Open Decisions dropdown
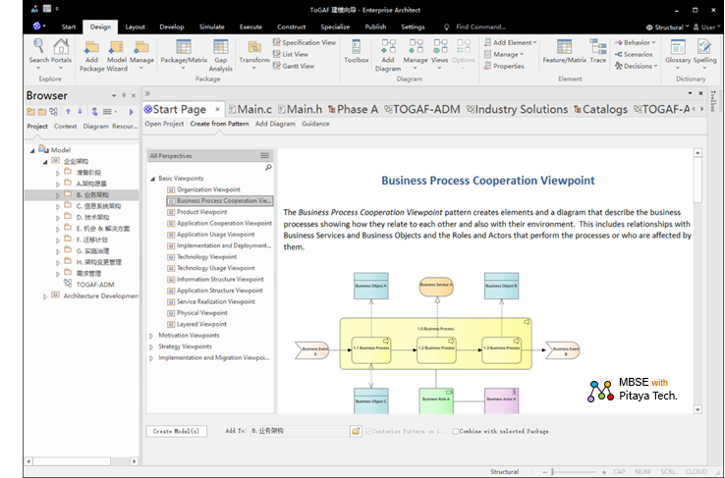Screen dimensions: 725x478 point(636,66)
